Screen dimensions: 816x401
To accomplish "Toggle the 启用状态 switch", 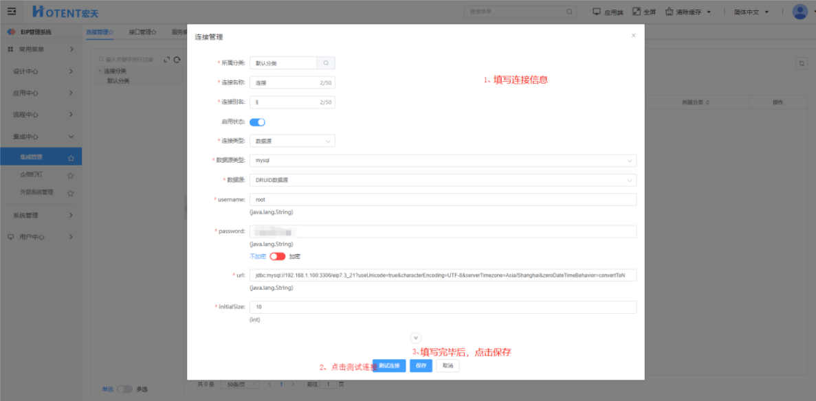I will coord(257,122).
